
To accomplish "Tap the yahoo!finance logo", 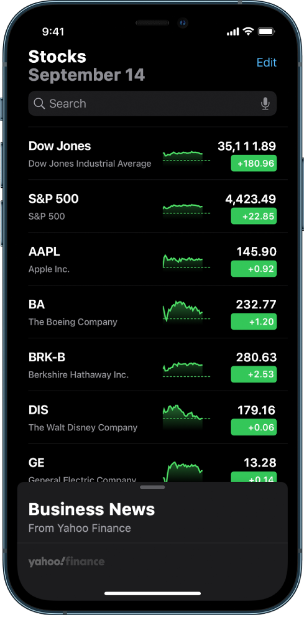I will (67, 562).
